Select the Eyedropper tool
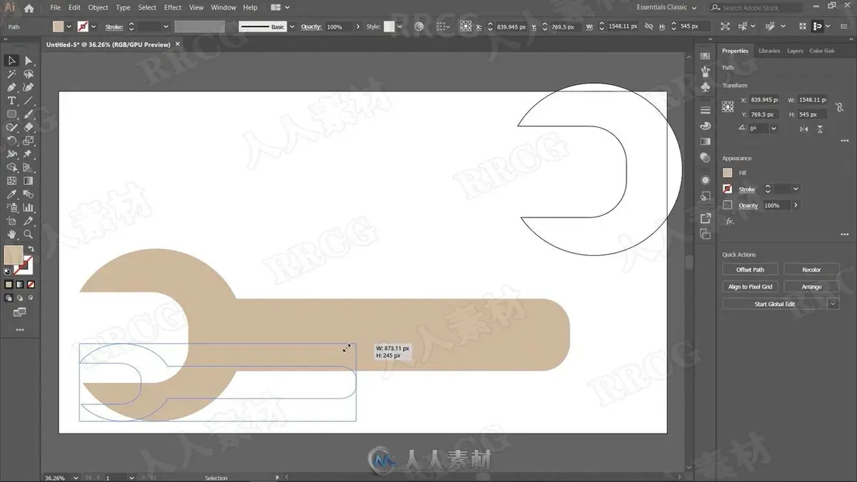This screenshot has height=482, width=857. click(x=12, y=194)
